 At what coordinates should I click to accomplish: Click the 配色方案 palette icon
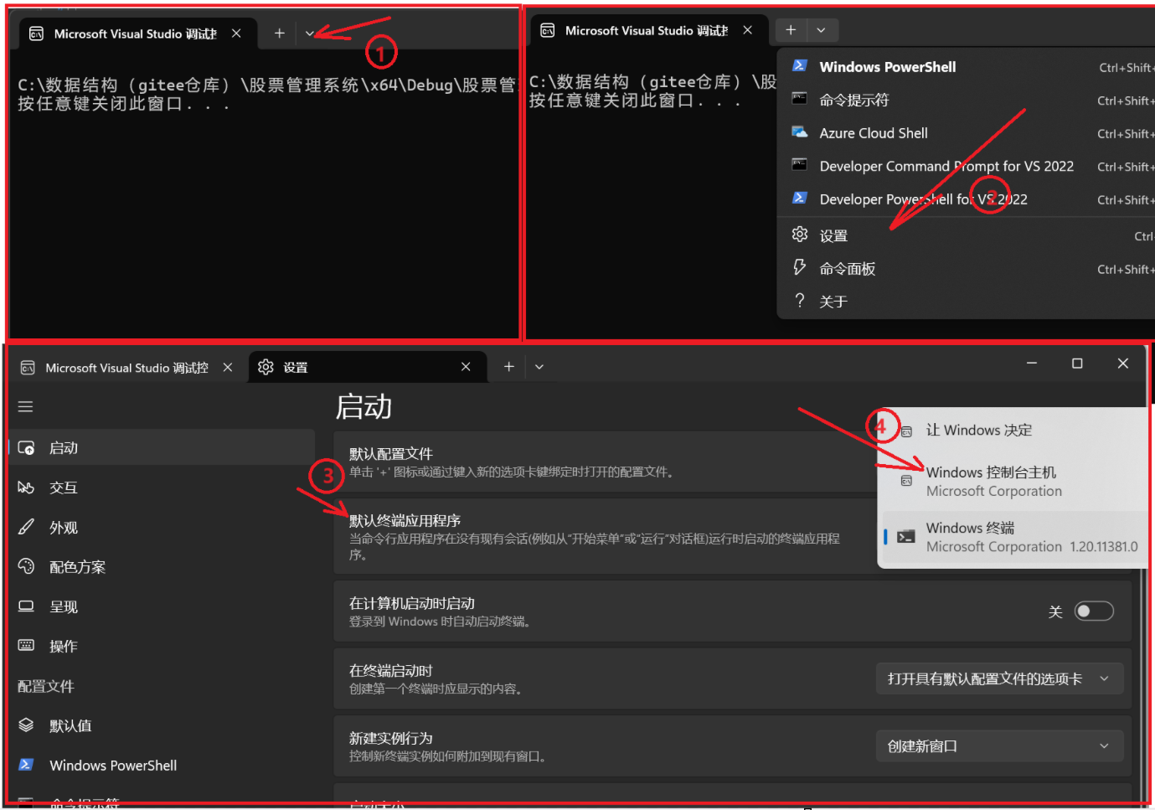(26, 566)
